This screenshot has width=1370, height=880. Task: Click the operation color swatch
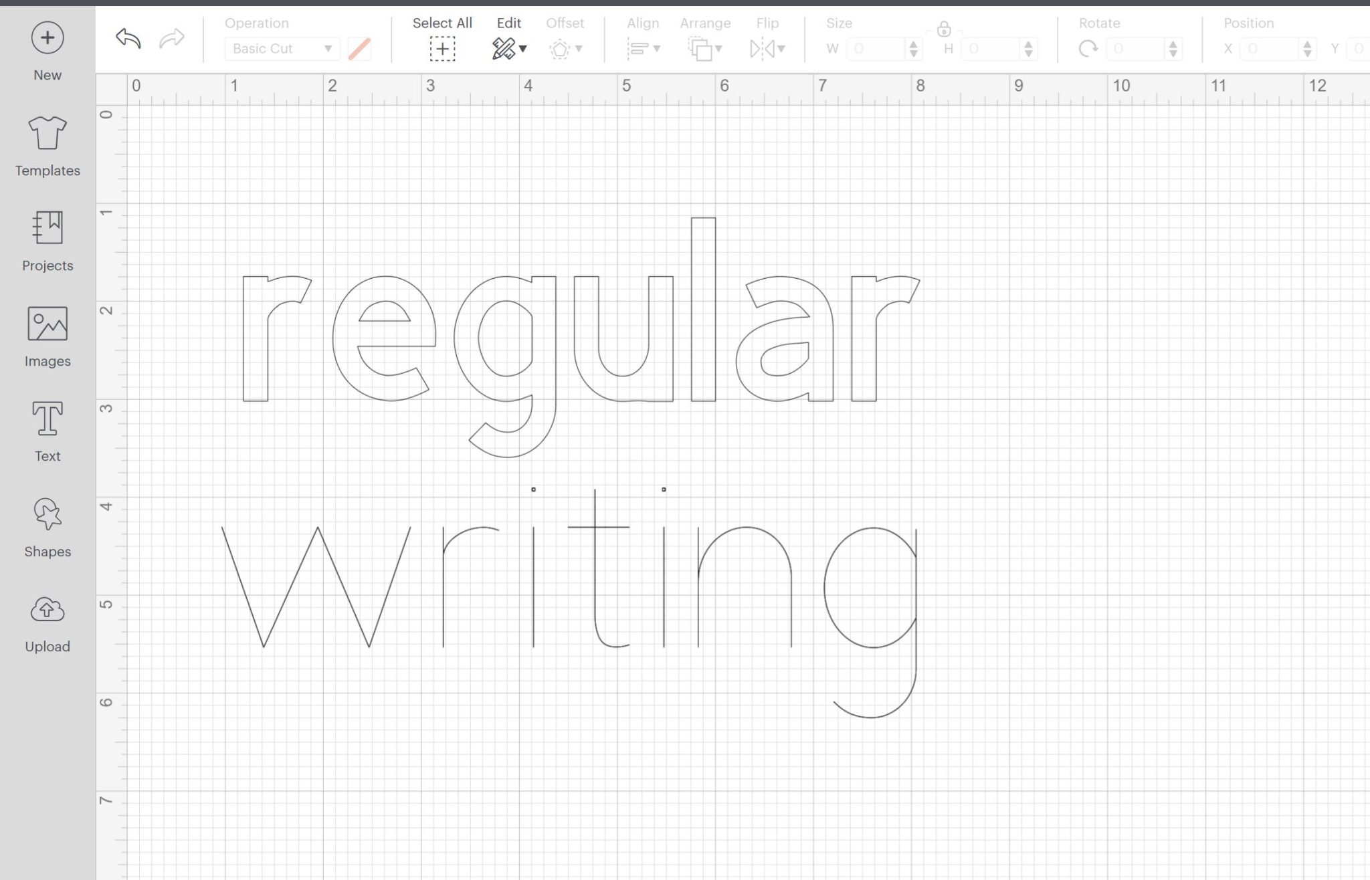359,49
